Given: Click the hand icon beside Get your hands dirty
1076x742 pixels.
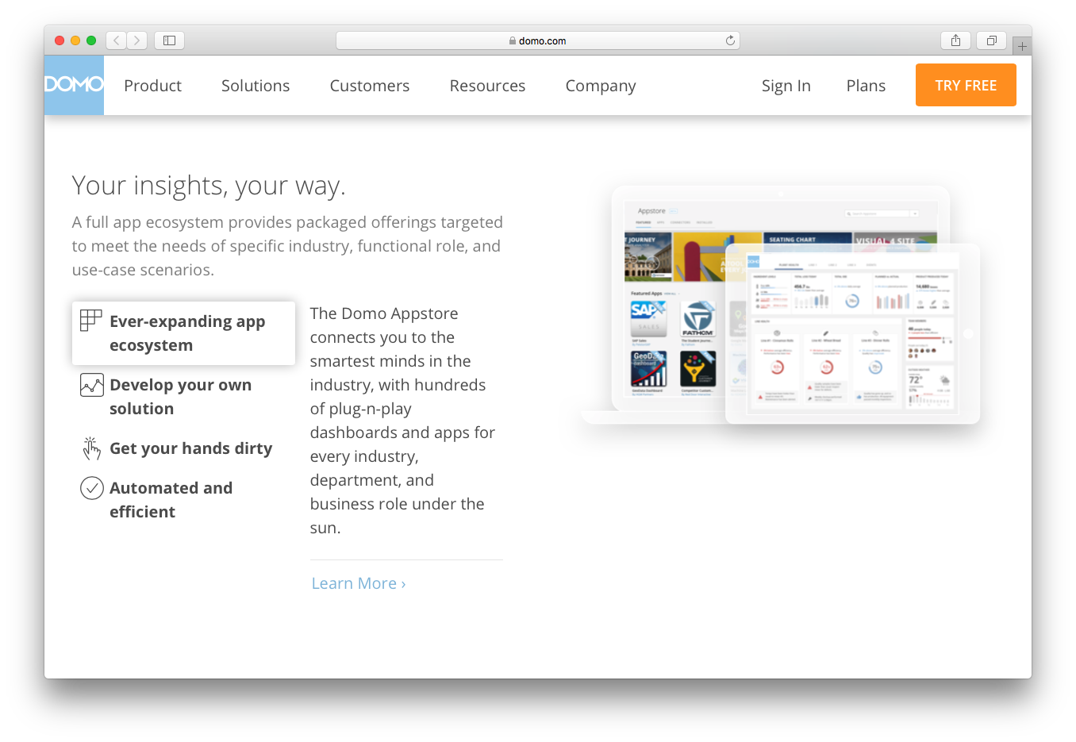Looking at the screenshot, I should [x=92, y=448].
